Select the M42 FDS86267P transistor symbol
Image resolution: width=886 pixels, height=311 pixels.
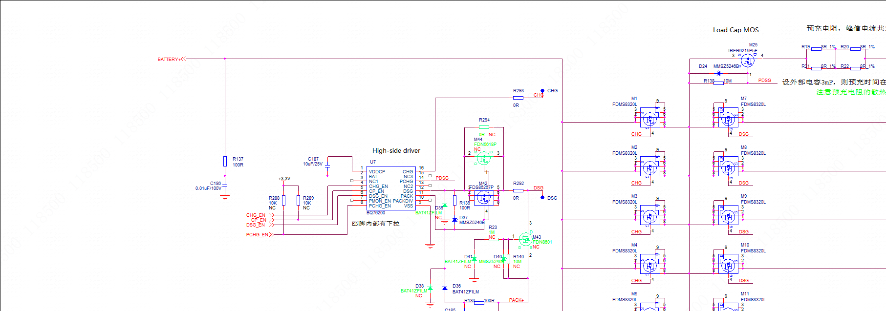[x=484, y=198]
